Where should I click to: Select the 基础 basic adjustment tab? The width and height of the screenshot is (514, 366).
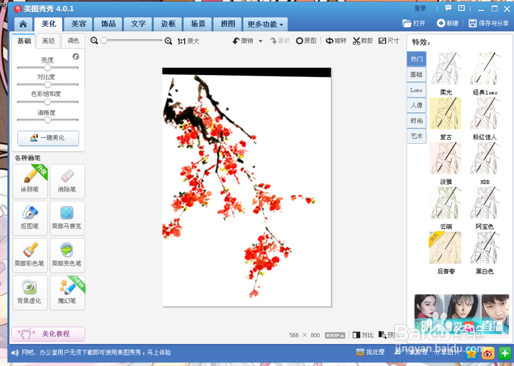[24, 41]
